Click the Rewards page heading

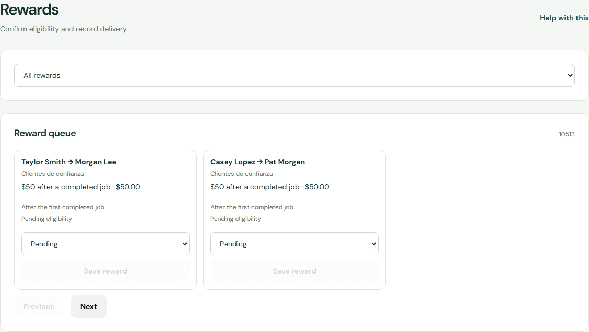tap(29, 9)
